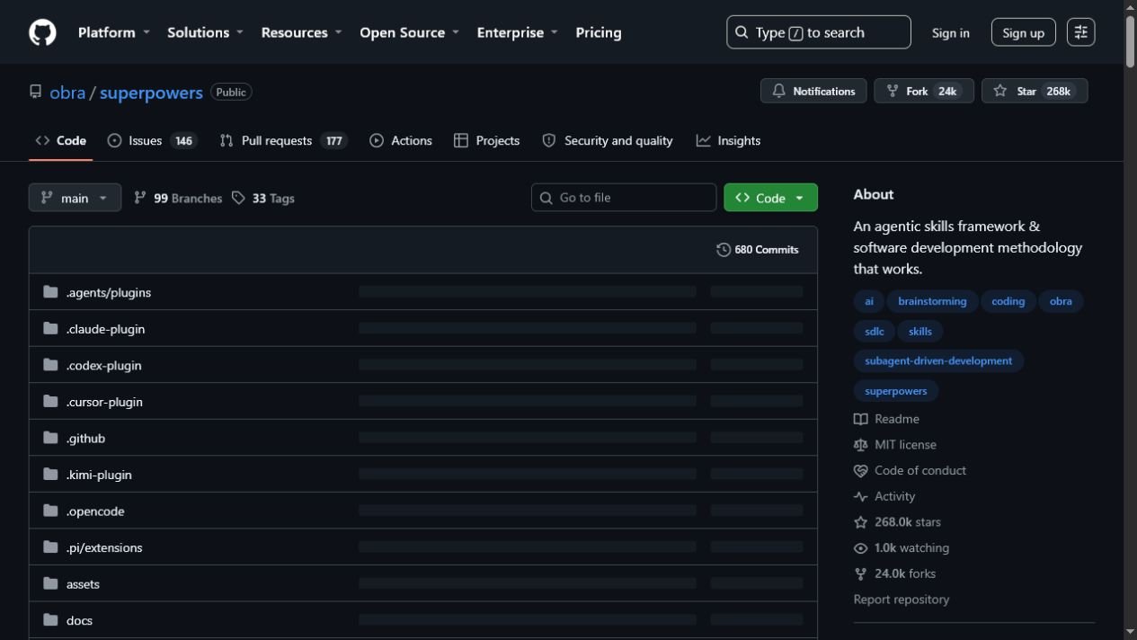Switch to the Pull requests tab
The width and height of the screenshot is (1137, 640).
(x=283, y=141)
